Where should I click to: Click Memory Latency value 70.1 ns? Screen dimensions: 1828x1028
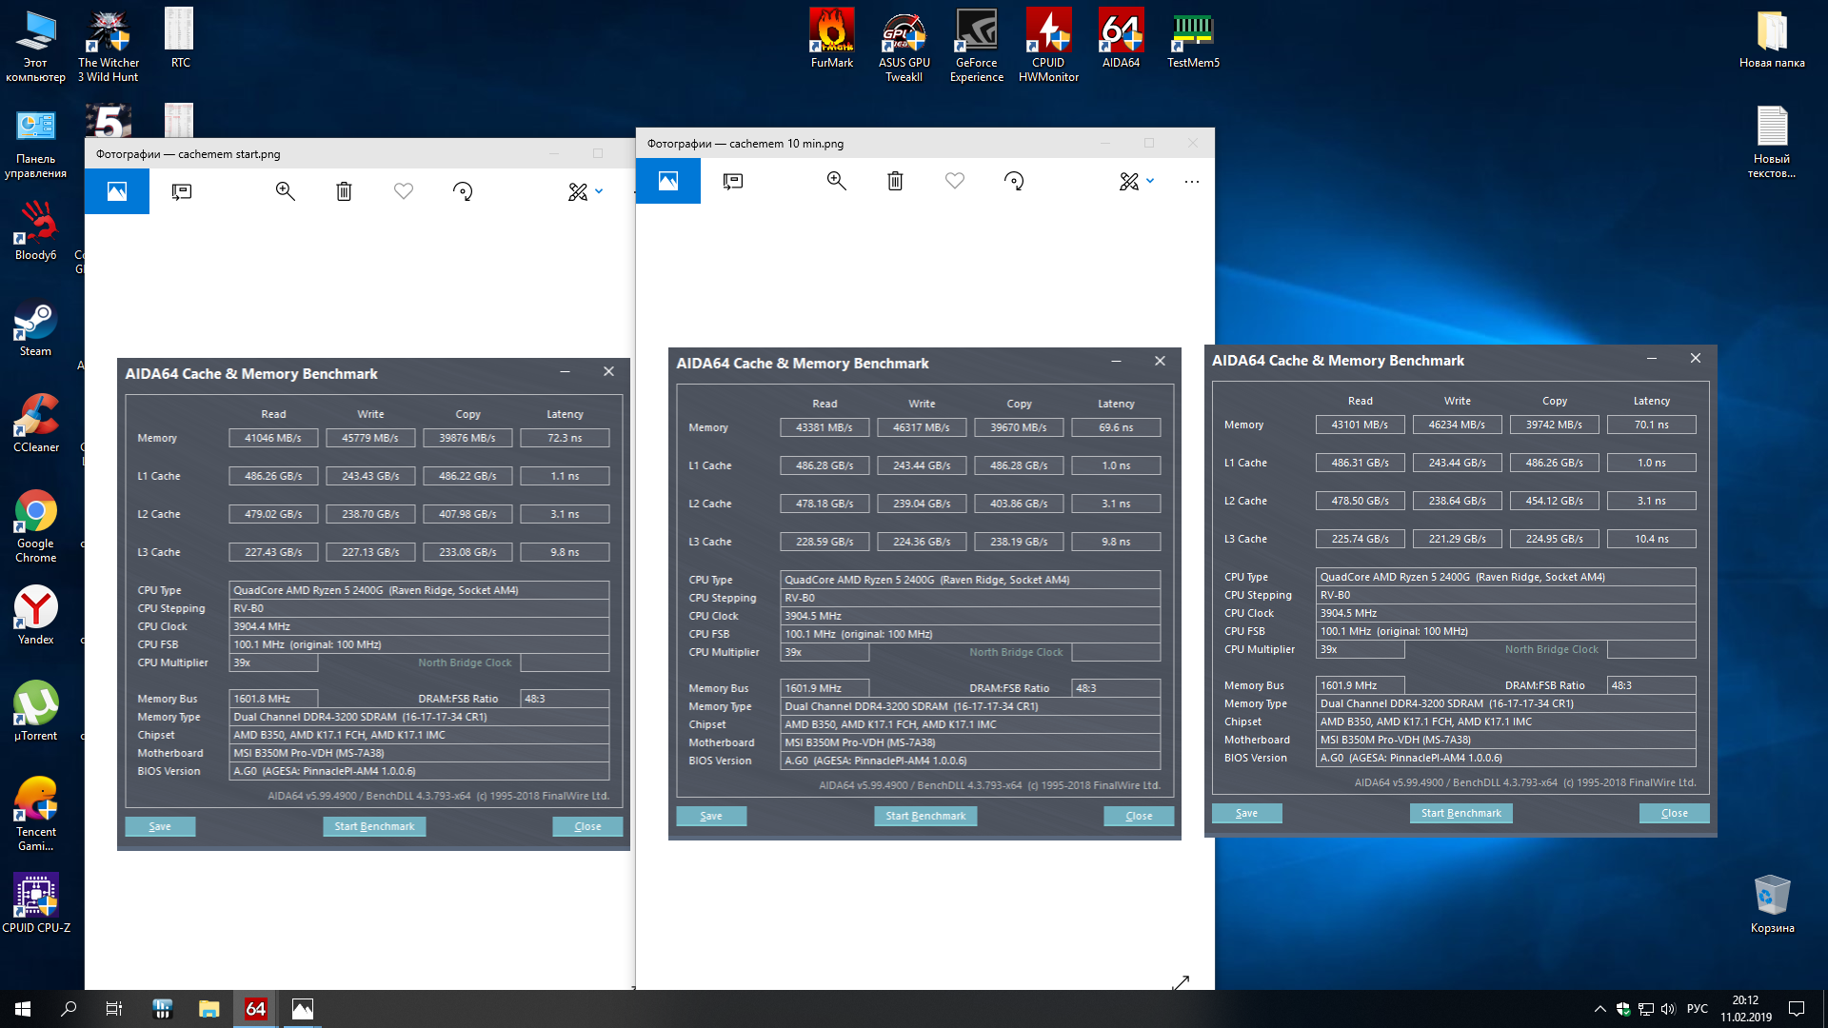tap(1651, 425)
